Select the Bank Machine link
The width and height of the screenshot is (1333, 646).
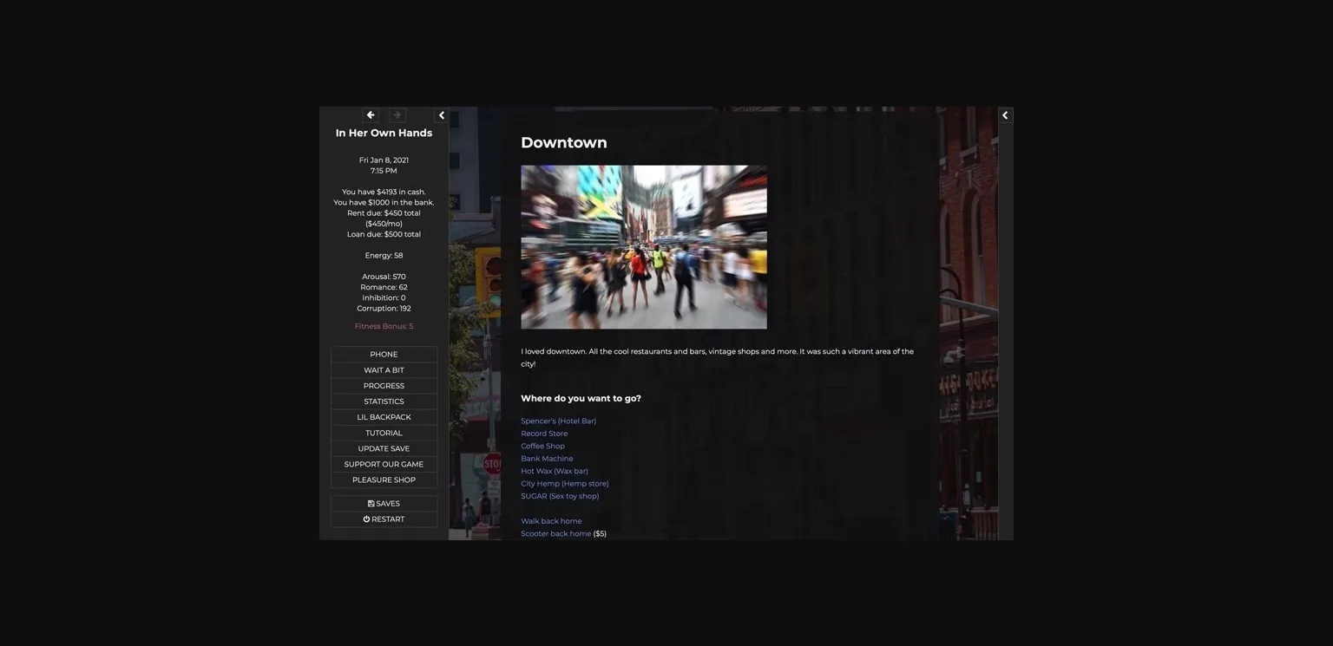coord(547,459)
